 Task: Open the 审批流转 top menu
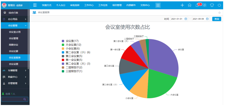point(75,5)
